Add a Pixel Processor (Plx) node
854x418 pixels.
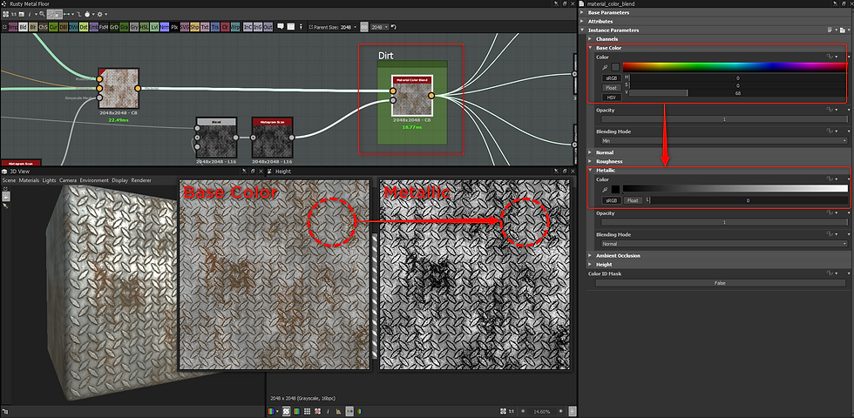pyautogui.click(x=174, y=27)
